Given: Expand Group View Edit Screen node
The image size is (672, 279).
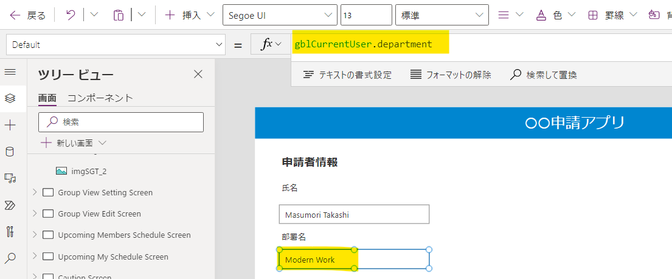Looking at the screenshot, I should [x=35, y=213].
